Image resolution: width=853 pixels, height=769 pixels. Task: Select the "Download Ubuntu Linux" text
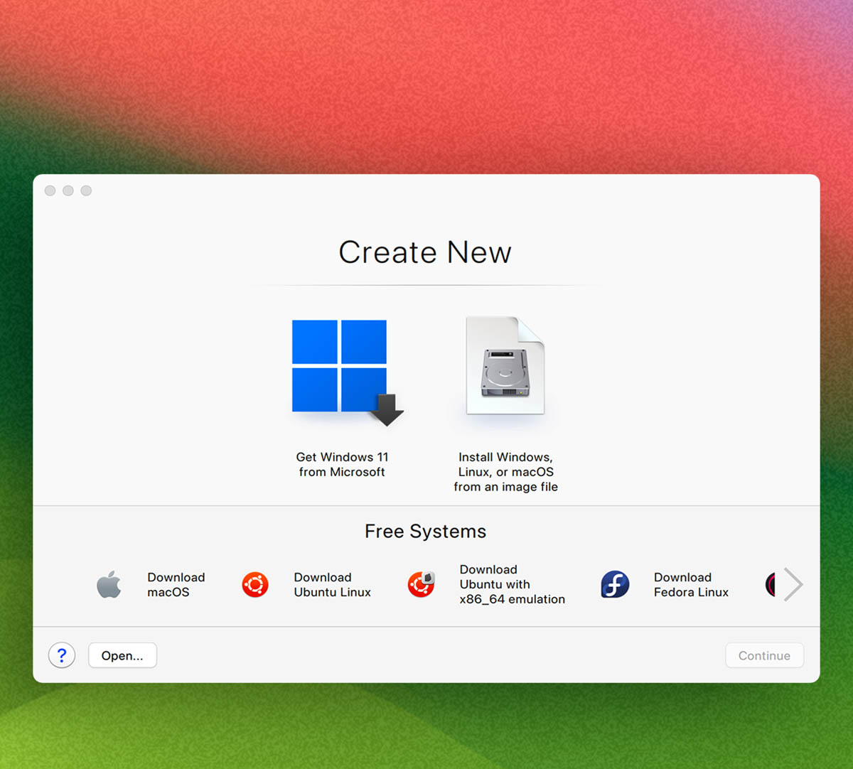tap(332, 585)
